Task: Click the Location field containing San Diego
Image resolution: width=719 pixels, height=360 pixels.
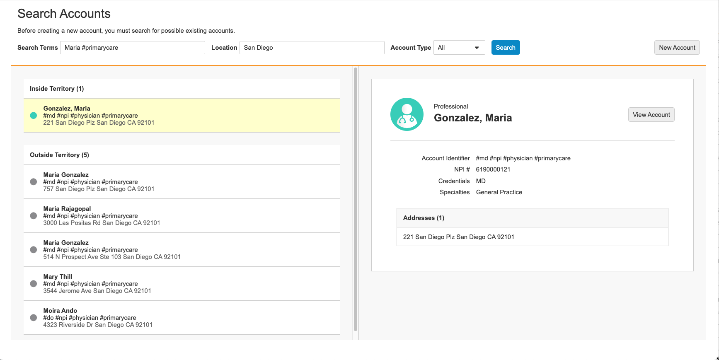Action: pos(312,48)
